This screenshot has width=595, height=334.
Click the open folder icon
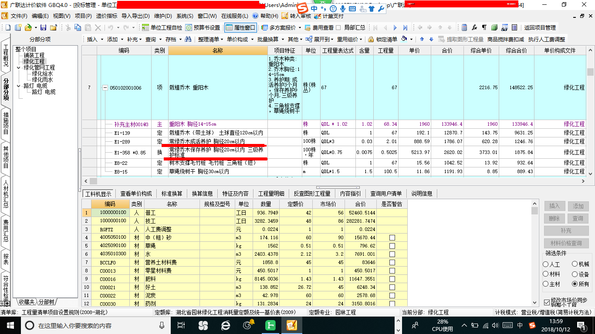[x=28, y=27]
